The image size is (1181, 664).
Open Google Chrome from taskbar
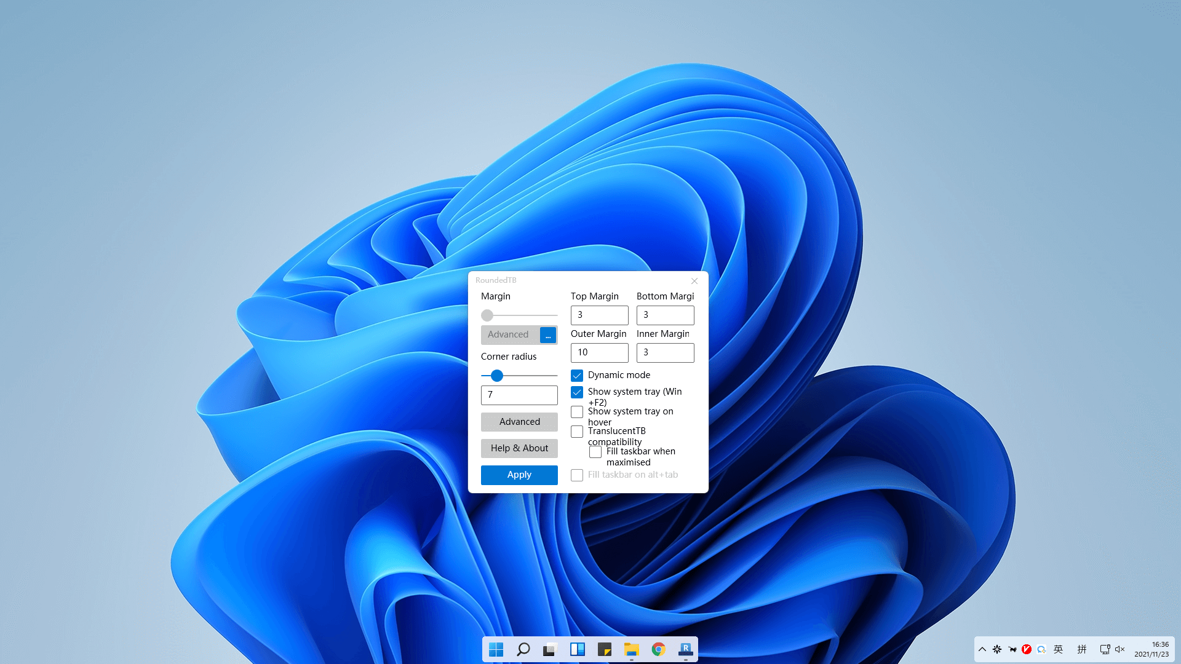pos(658,649)
